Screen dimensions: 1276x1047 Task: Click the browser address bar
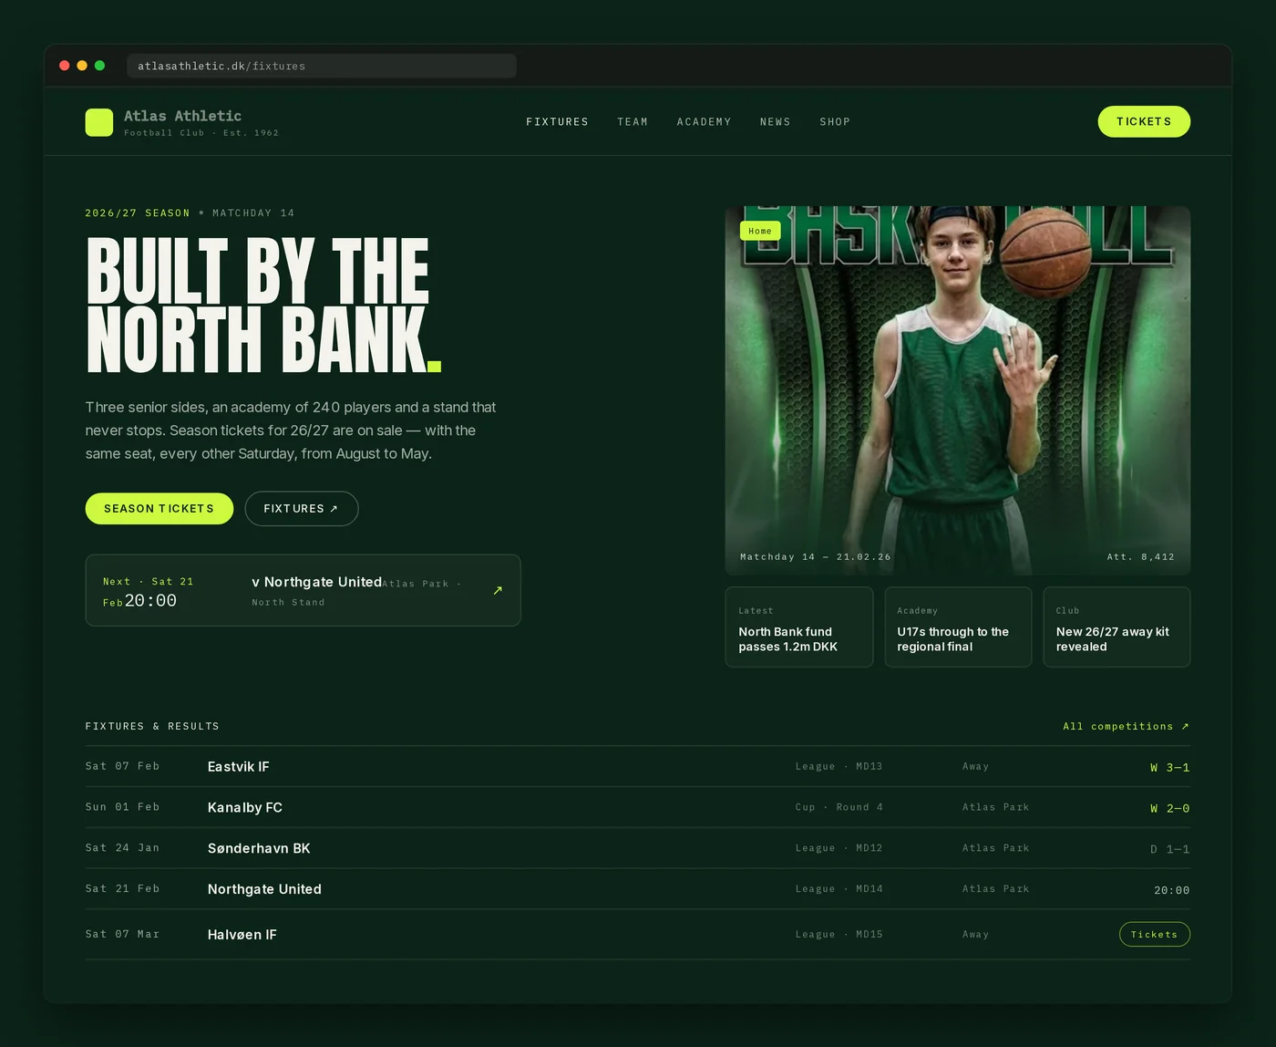point(322,66)
